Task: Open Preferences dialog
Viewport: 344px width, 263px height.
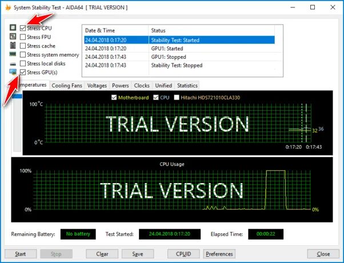Action: click(219, 254)
